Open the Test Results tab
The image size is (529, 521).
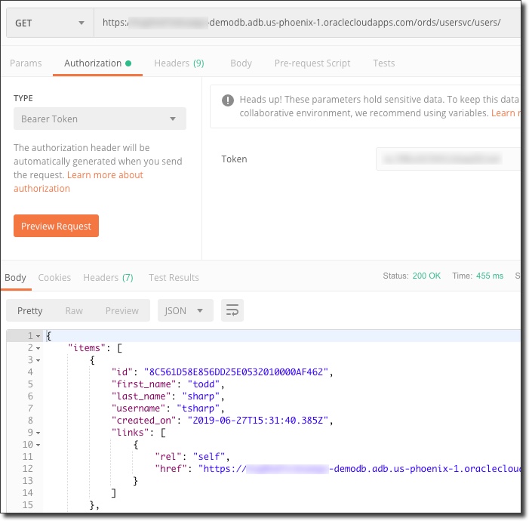click(174, 278)
